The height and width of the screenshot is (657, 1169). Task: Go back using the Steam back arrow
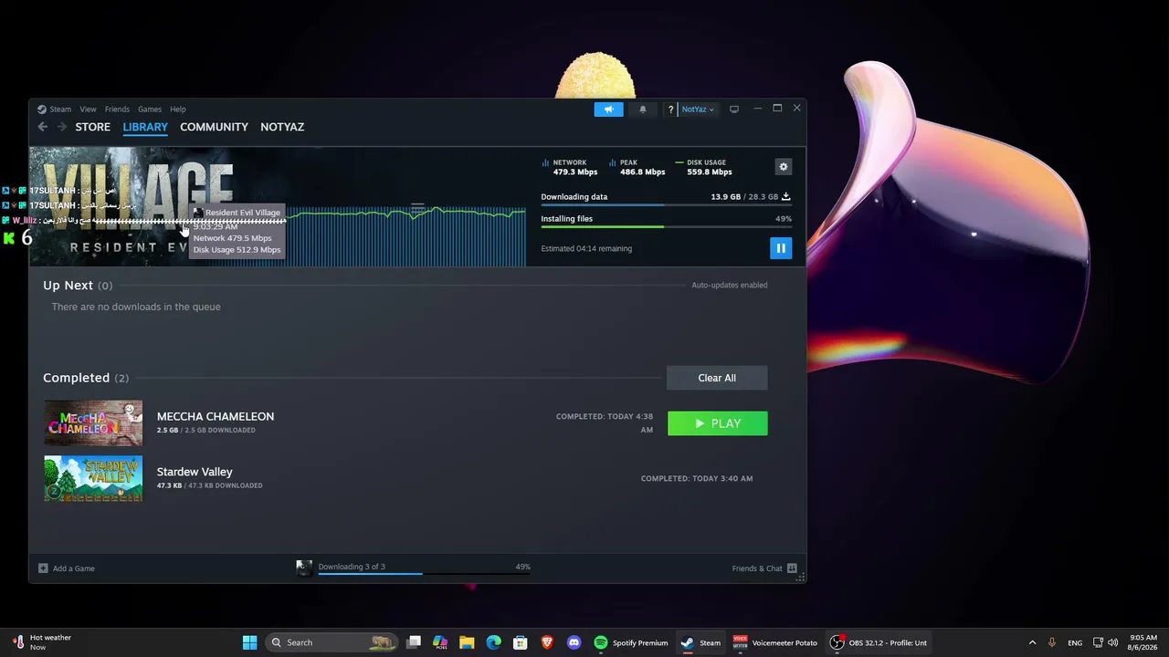coord(43,127)
